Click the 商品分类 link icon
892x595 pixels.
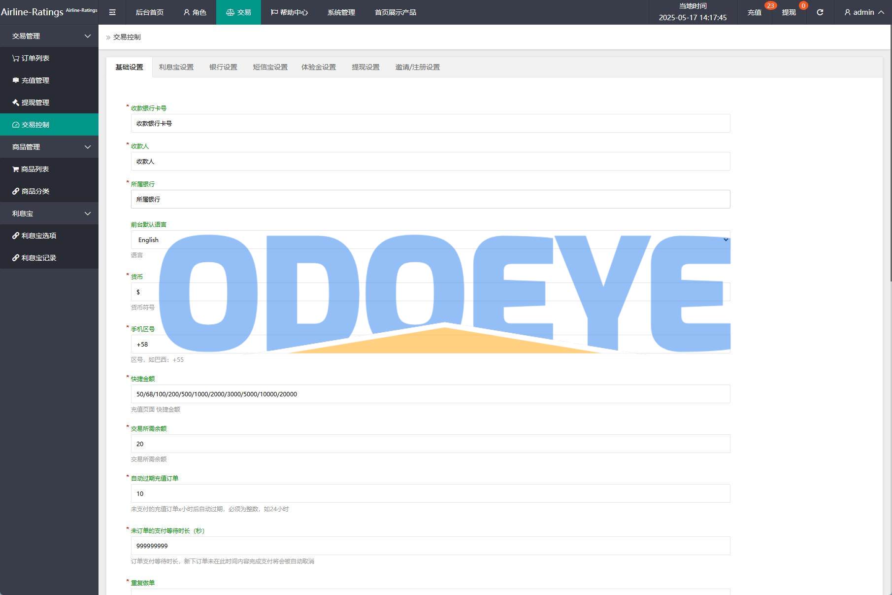pyautogui.click(x=16, y=191)
